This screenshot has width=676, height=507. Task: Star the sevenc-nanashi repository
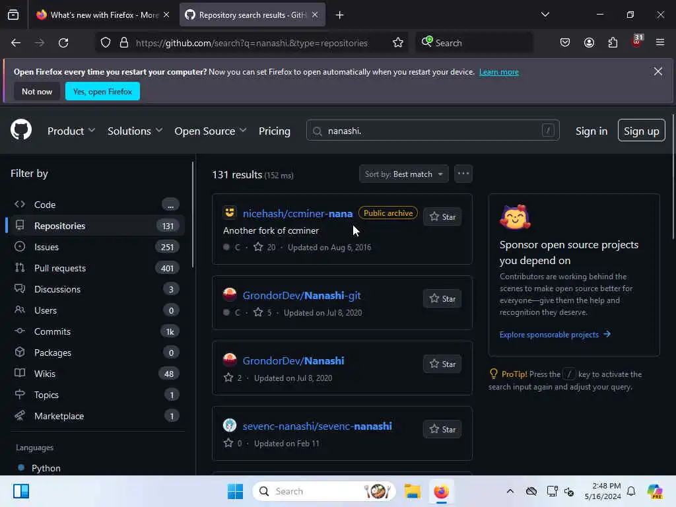(442, 429)
